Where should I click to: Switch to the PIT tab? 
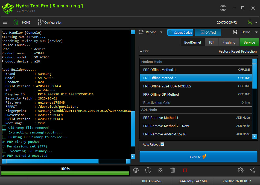[x=212, y=42]
